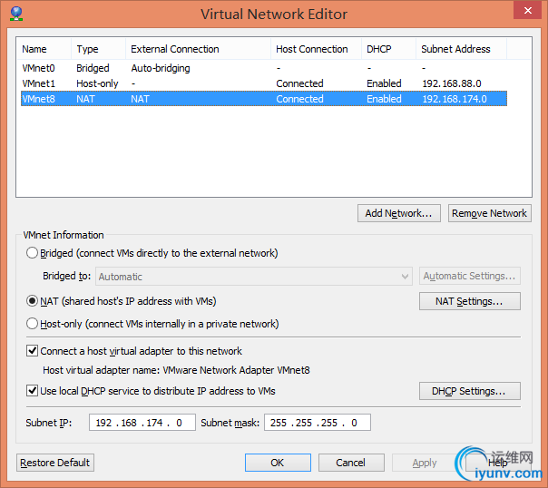The width and height of the screenshot is (548, 488).
Task: Select the VMnet8 row
Action: (264, 99)
